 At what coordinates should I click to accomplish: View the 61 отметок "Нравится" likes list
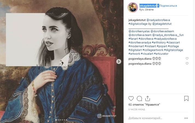coord(144,104)
